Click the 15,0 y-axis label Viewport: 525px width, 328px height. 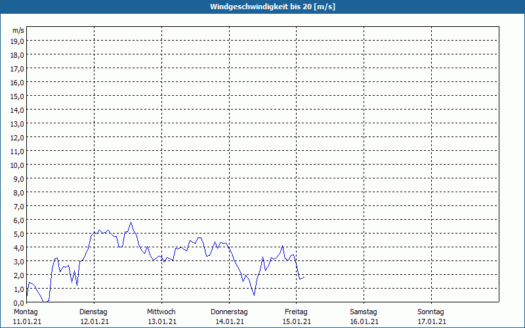click(18, 96)
